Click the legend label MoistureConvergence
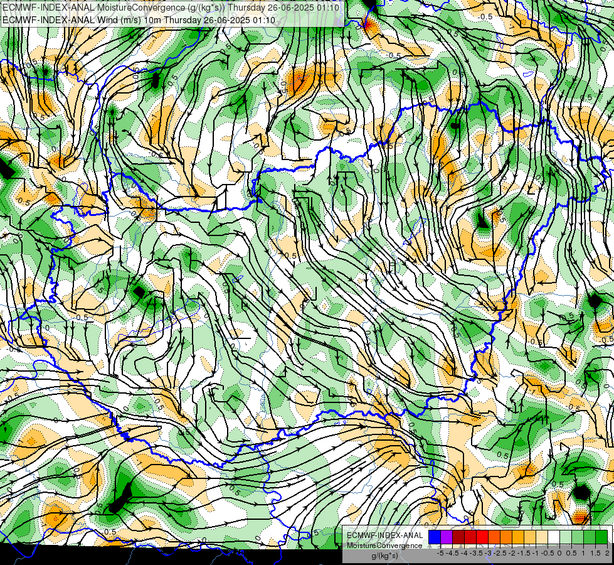614x565 pixels. 384,546
